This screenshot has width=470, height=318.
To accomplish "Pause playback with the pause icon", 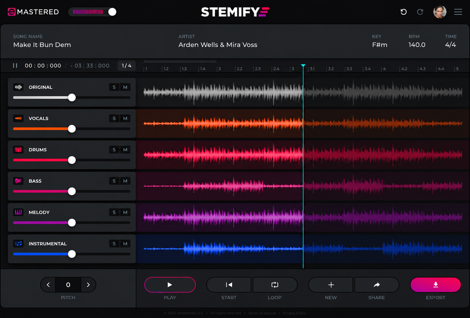I will tap(15, 66).
